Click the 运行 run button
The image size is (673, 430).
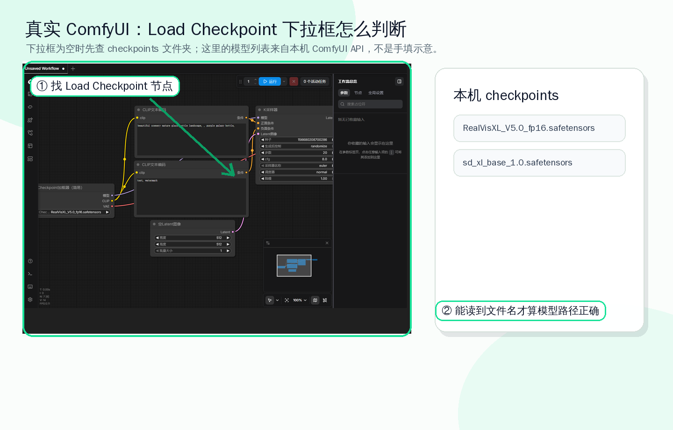(270, 81)
